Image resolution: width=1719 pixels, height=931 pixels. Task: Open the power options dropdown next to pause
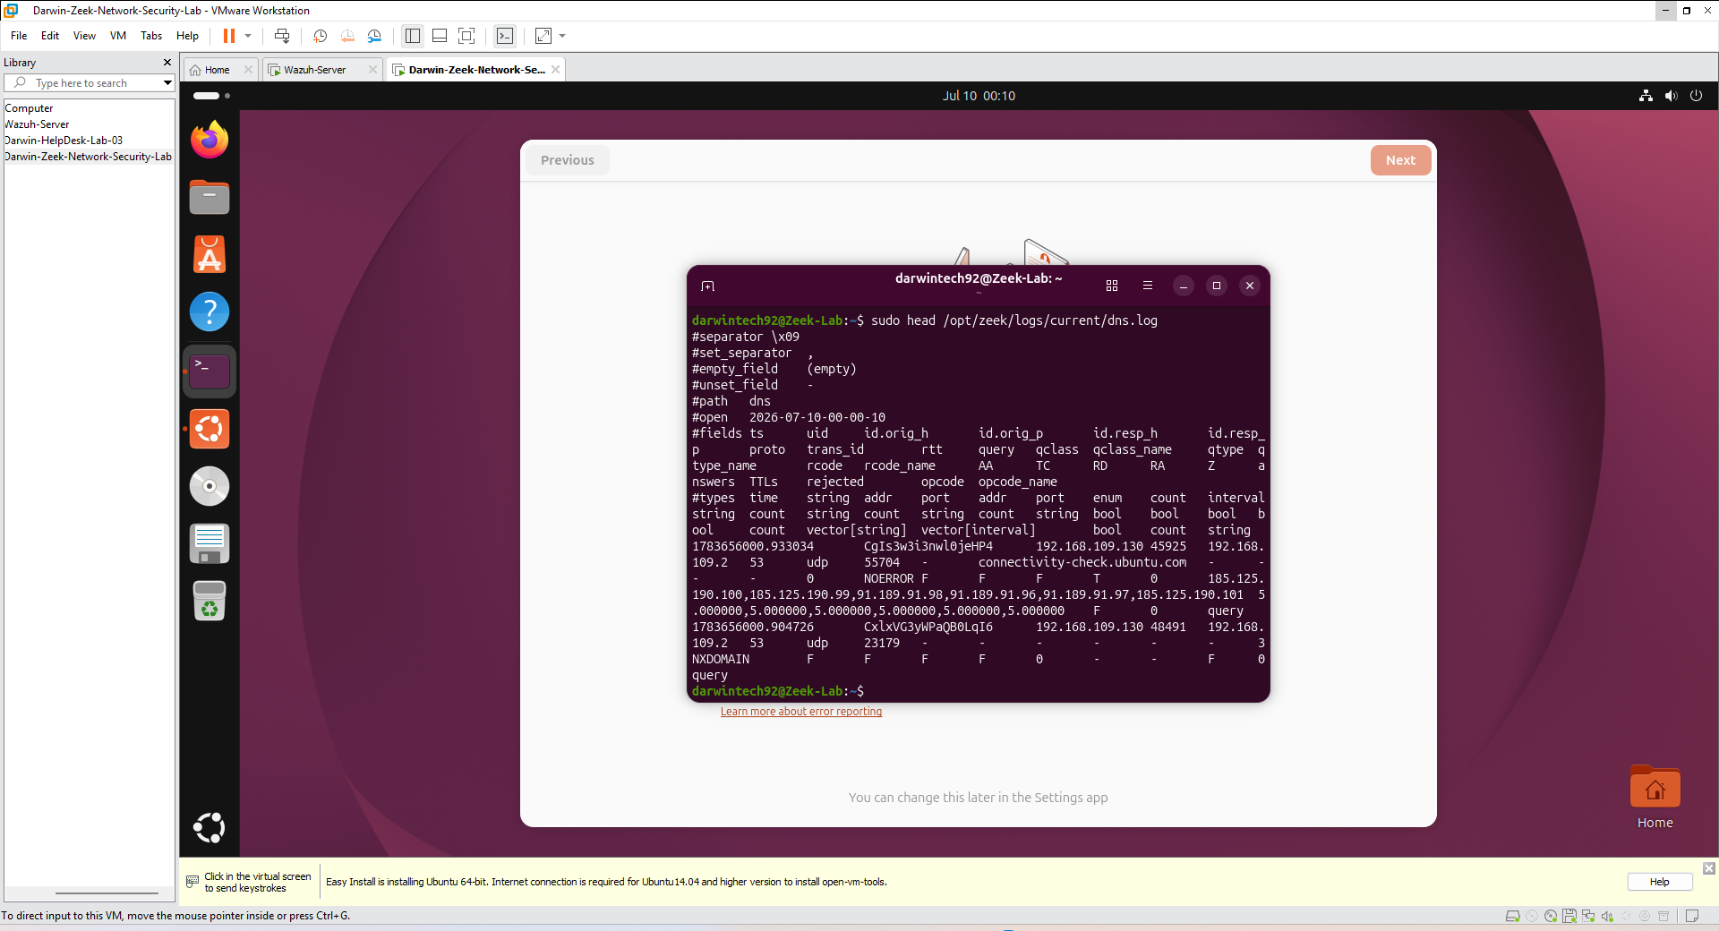248,36
